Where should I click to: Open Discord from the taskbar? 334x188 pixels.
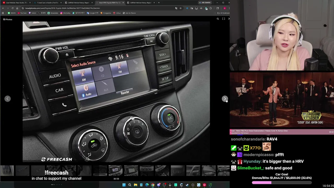tap(158, 185)
